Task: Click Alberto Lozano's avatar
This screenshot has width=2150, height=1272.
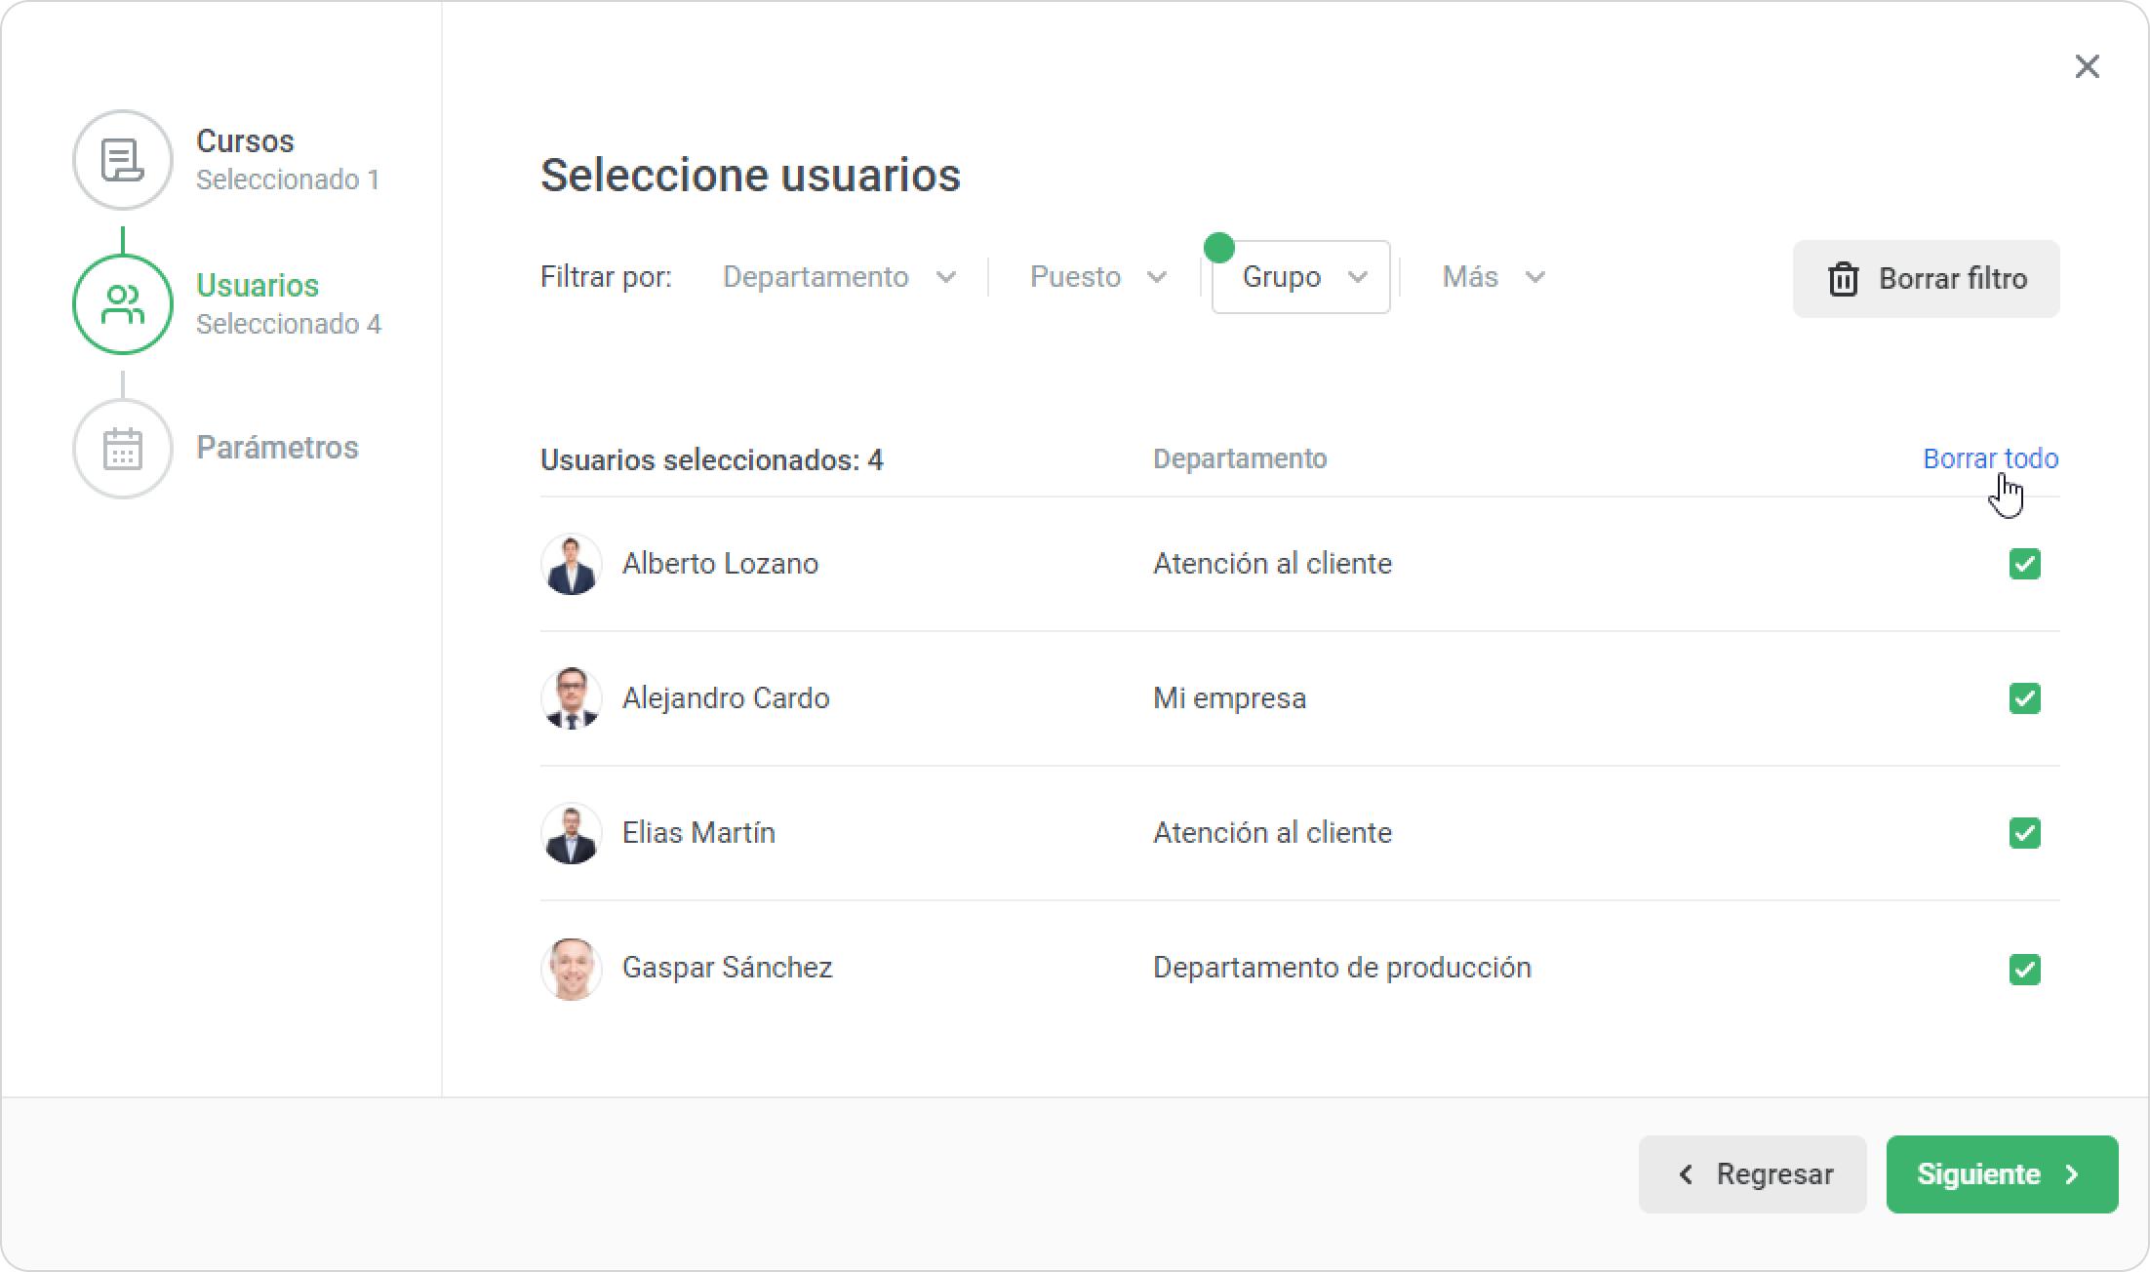Action: coord(571,564)
